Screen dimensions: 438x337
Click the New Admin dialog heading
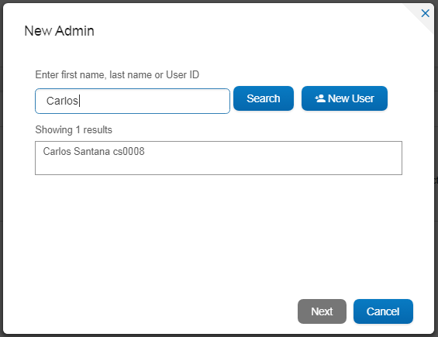59,31
